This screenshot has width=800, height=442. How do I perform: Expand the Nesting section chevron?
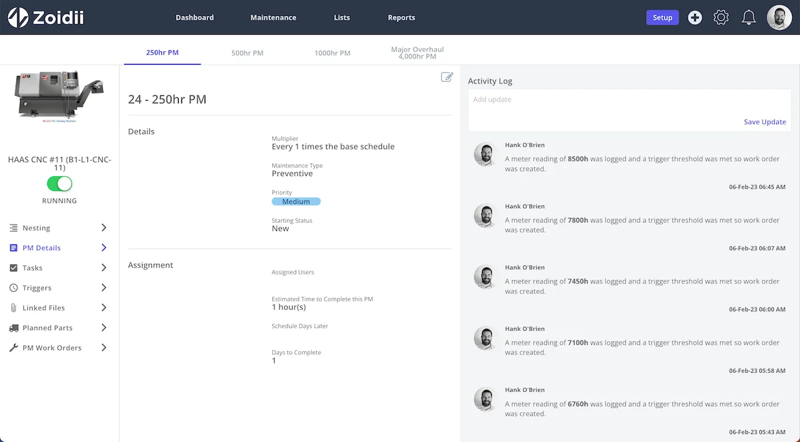(104, 228)
